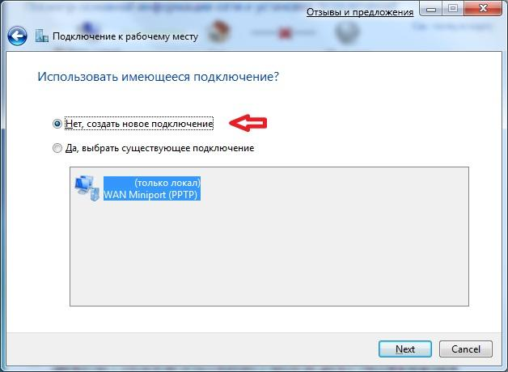Click the Next button
The width and height of the screenshot is (508, 372).
pos(405,349)
